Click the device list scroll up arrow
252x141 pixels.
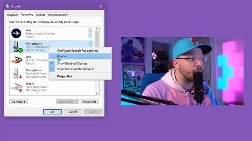pyautogui.click(x=96, y=29)
